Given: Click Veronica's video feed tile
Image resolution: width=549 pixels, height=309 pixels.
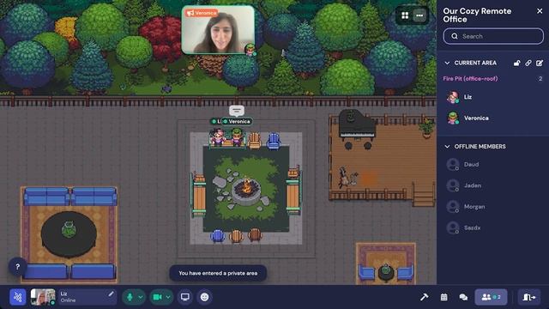Looking at the screenshot, I should click(218, 30).
